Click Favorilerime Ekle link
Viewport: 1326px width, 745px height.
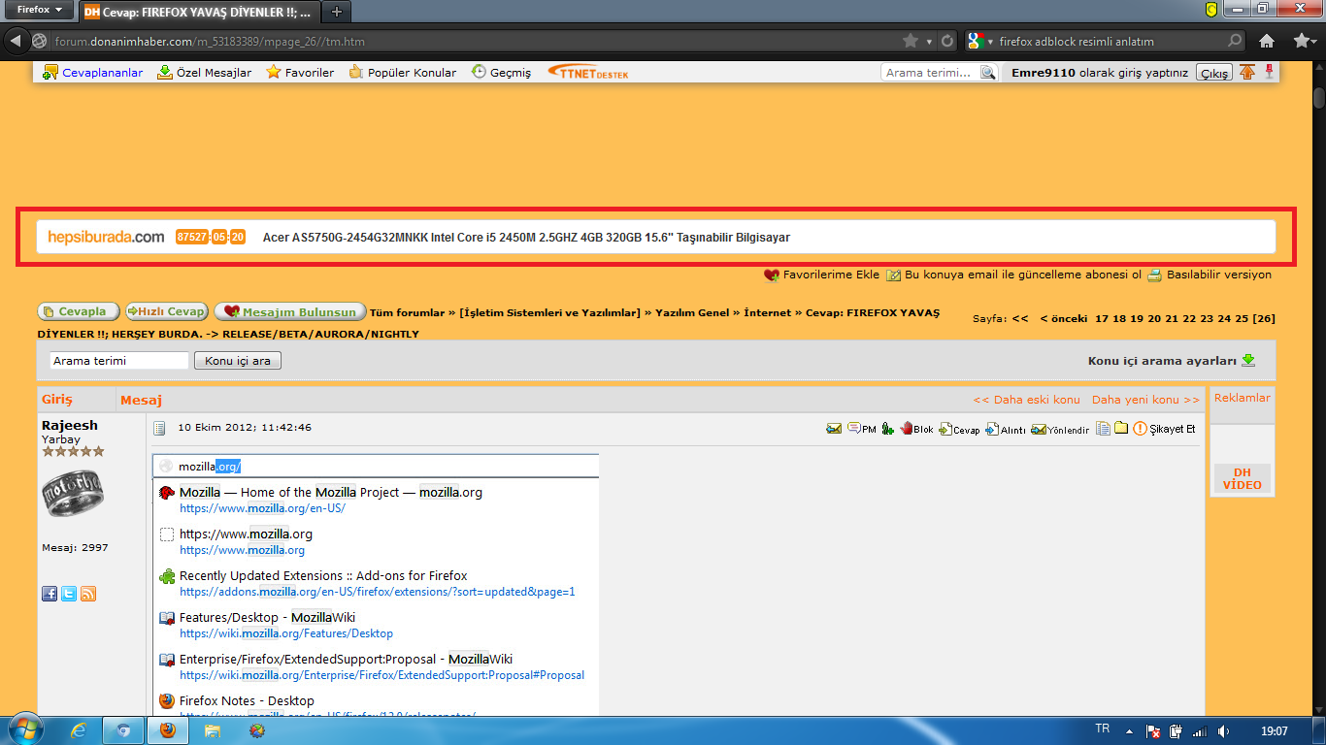coord(822,275)
